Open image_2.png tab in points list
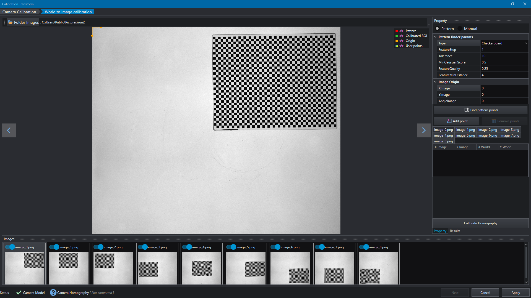This screenshot has width=531, height=298. (488, 130)
